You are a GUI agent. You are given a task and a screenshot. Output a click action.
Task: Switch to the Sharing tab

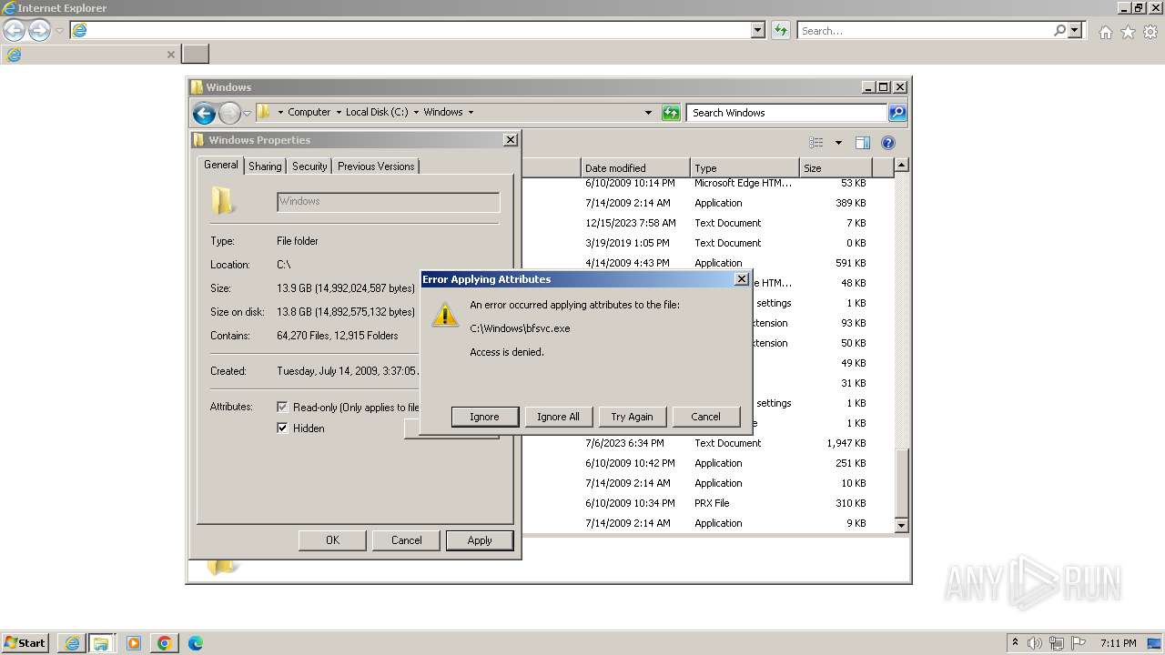[265, 166]
